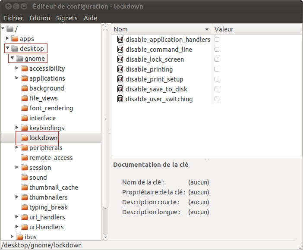Image resolution: width=303 pixels, height=250 pixels.
Task: Expand the url-handlers folder arrow
Action: (17, 226)
